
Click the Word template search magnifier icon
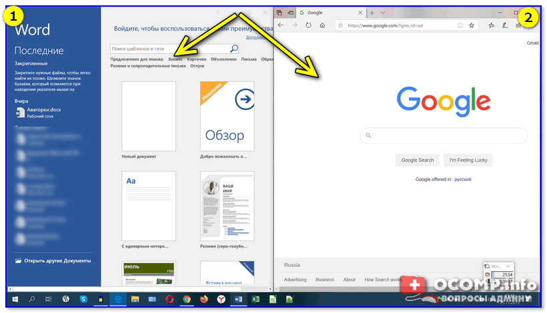point(234,49)
